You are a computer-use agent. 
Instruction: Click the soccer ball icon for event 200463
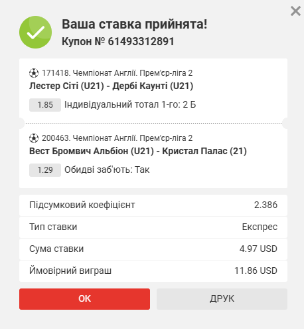tap(34, 138)
